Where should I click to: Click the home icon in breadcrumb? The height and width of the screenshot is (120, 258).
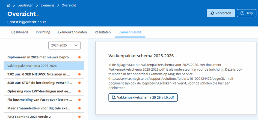point(9,5)
